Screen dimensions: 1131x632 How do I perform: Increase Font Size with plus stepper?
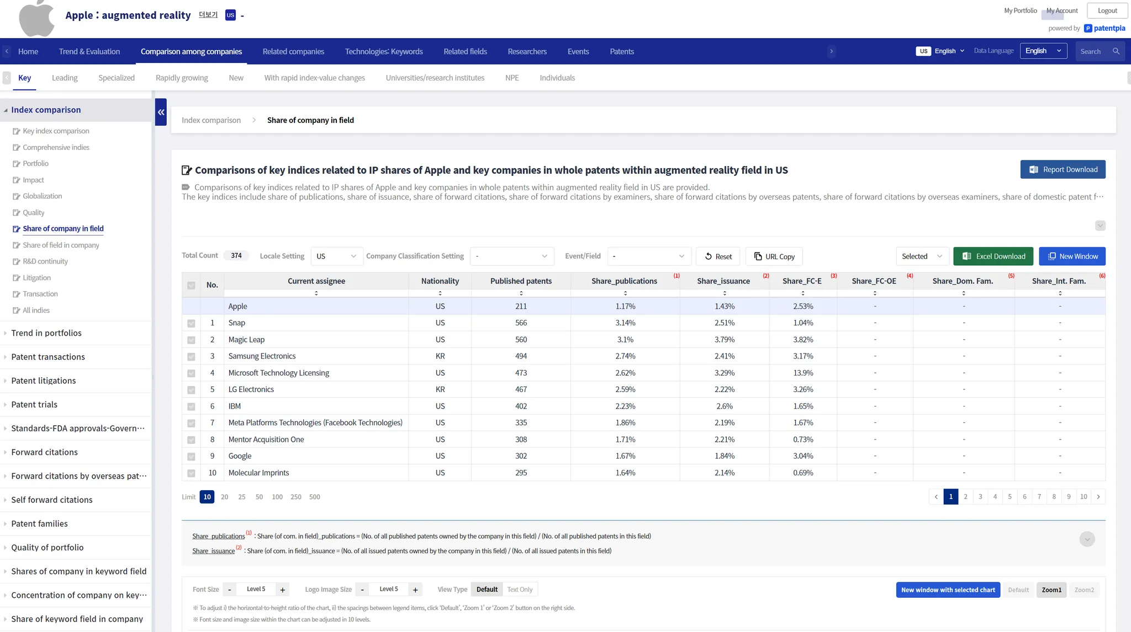click(x=283, y=590)
